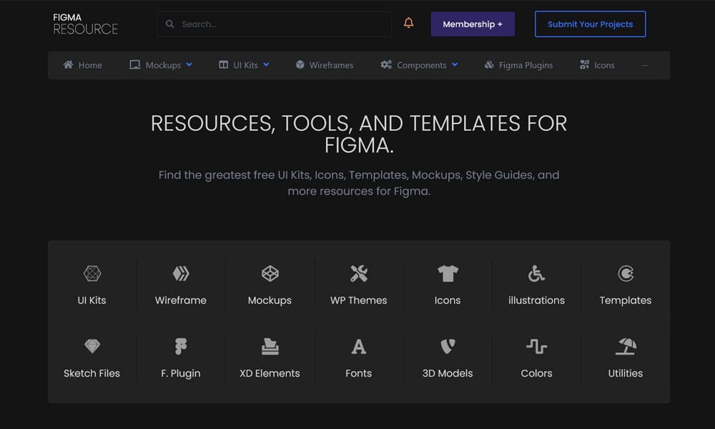Select the UI Kits hexagon category icon

[92, 274]
